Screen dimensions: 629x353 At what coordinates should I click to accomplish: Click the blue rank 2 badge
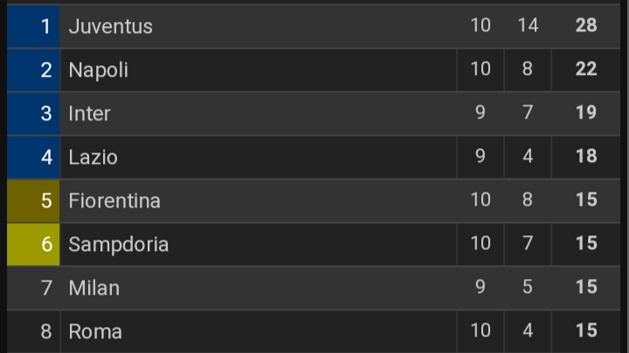pos(34,70)
